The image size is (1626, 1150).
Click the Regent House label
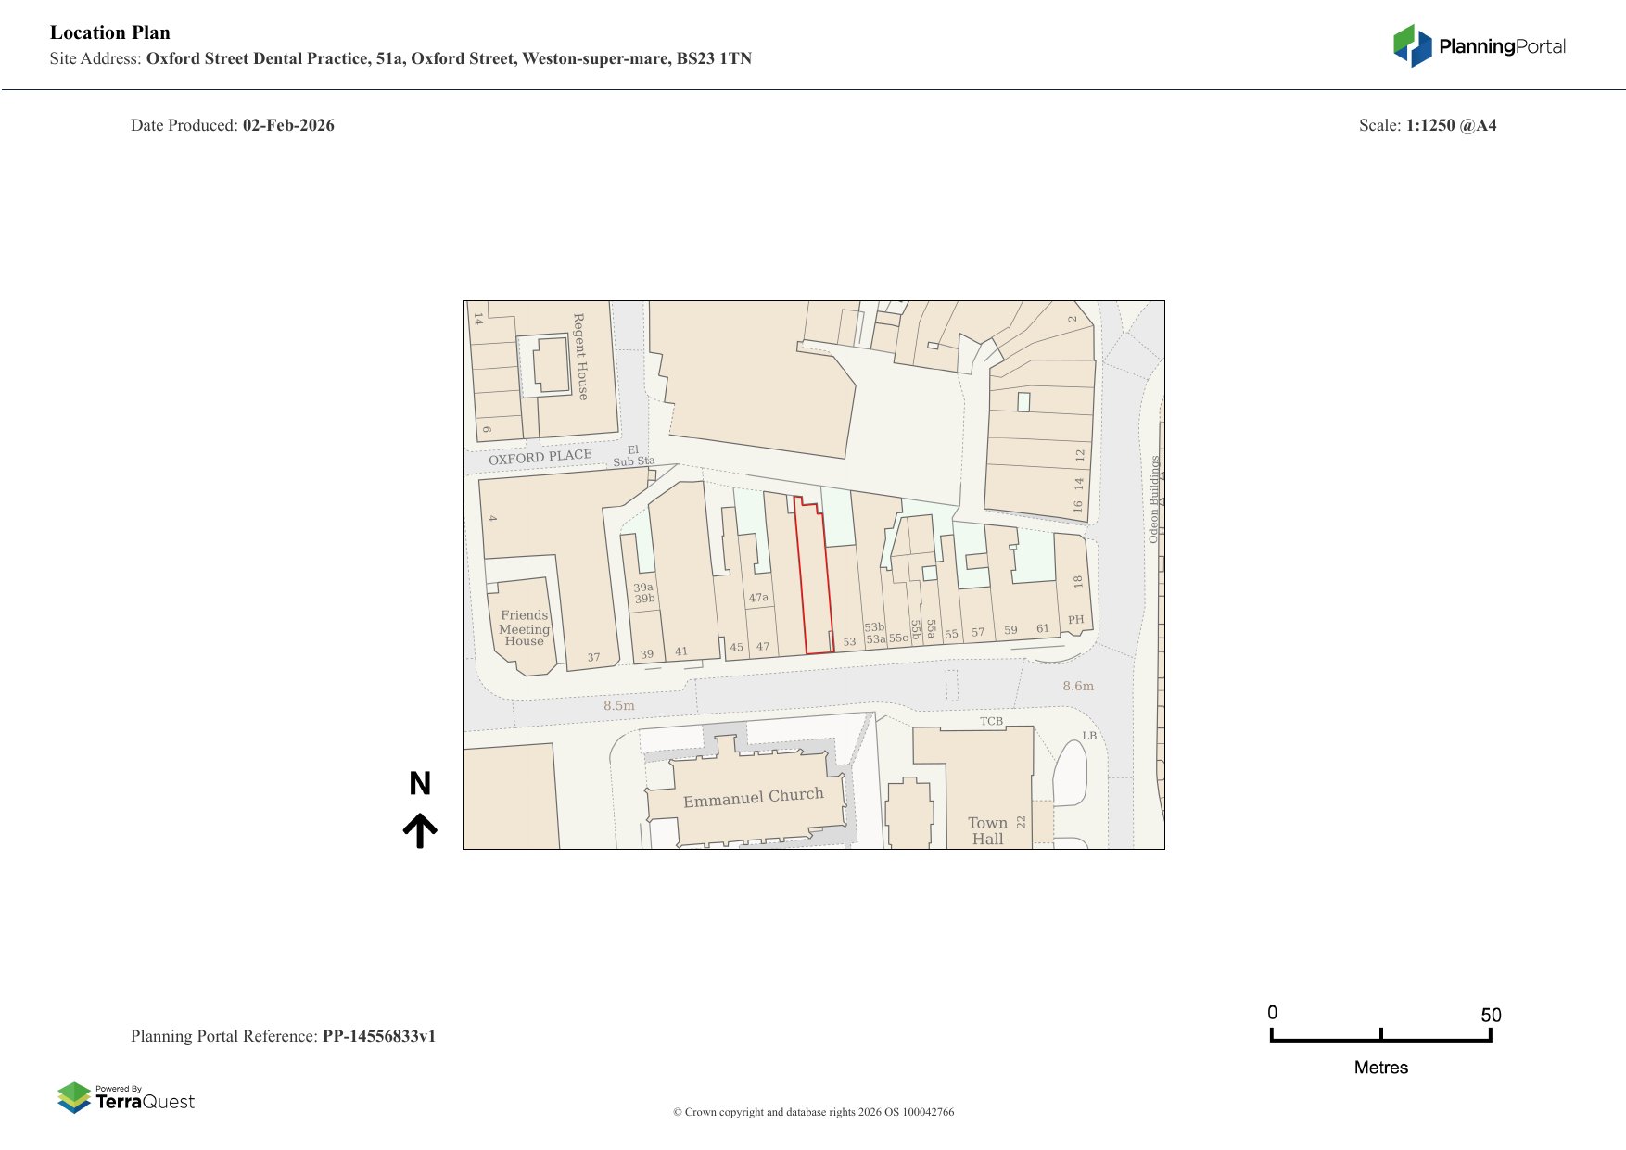[x=580, y=357]
